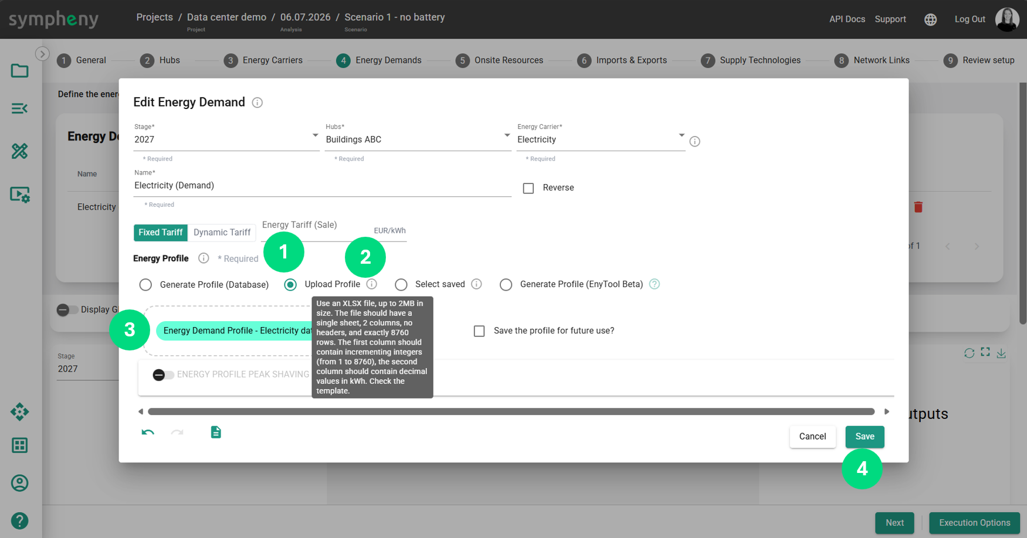This screenshot has width=1027, height=538.
Task: Click the undo arrow icon in dialog
Action: coord(148,433)
